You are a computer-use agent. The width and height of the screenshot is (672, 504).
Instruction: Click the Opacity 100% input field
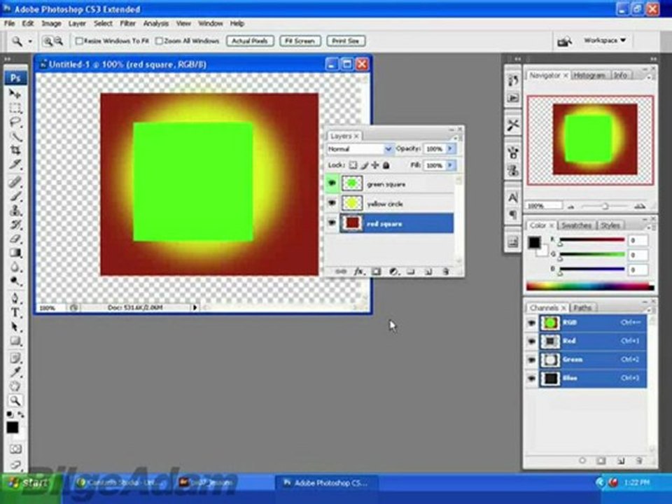coord(435,148)
